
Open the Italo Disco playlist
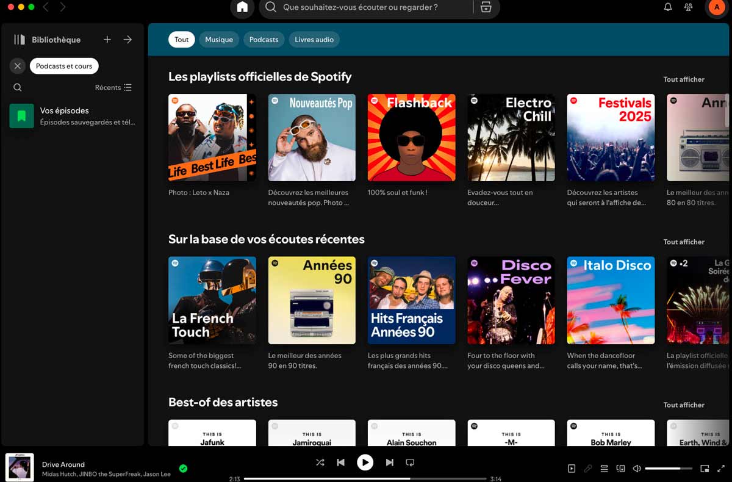coord(611,300)
